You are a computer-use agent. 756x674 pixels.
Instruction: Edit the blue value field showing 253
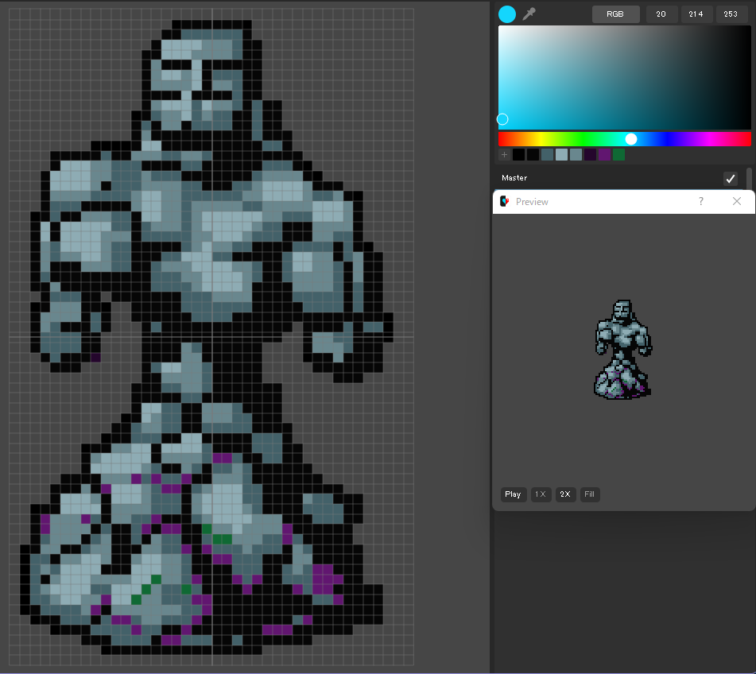731,14
